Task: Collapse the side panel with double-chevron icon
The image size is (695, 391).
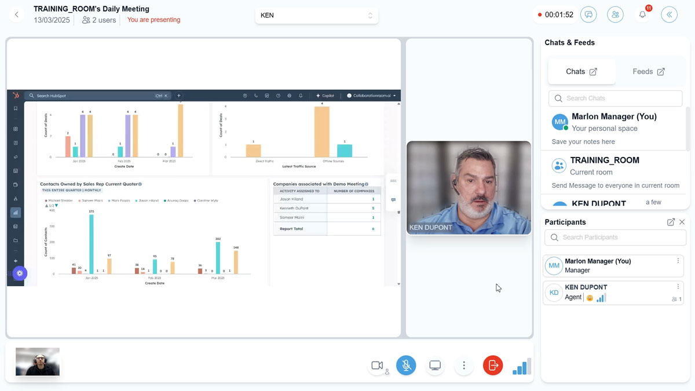Action: (669, 15)
